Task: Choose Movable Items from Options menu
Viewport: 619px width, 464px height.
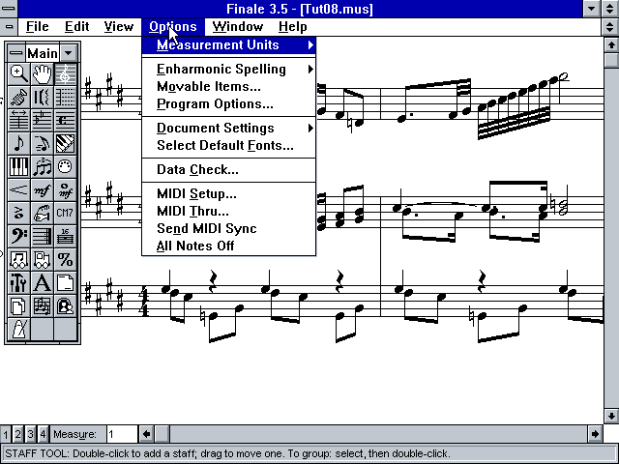Action: tap(229, 86)
